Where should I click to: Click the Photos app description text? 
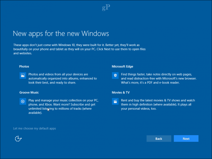(63, 79)
